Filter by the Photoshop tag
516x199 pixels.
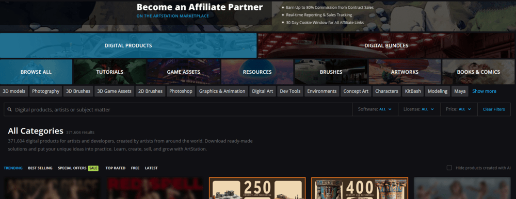(181, 91)
